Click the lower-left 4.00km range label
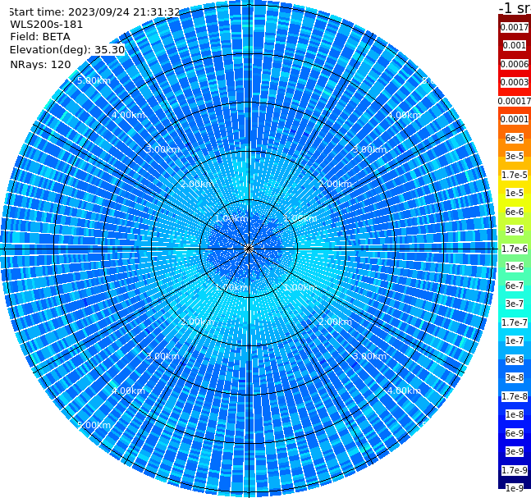The width and height of the screenshot is (531, 498). pyautogui.click(x=128, y=391)
